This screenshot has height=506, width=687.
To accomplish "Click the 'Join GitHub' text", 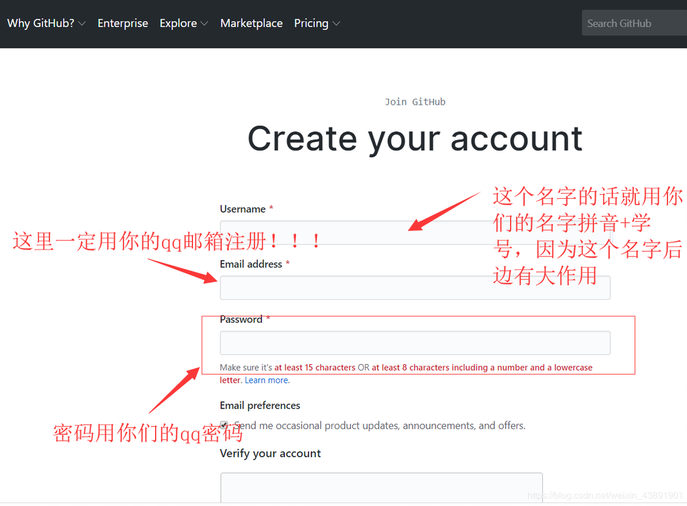I will click(415, 102).
